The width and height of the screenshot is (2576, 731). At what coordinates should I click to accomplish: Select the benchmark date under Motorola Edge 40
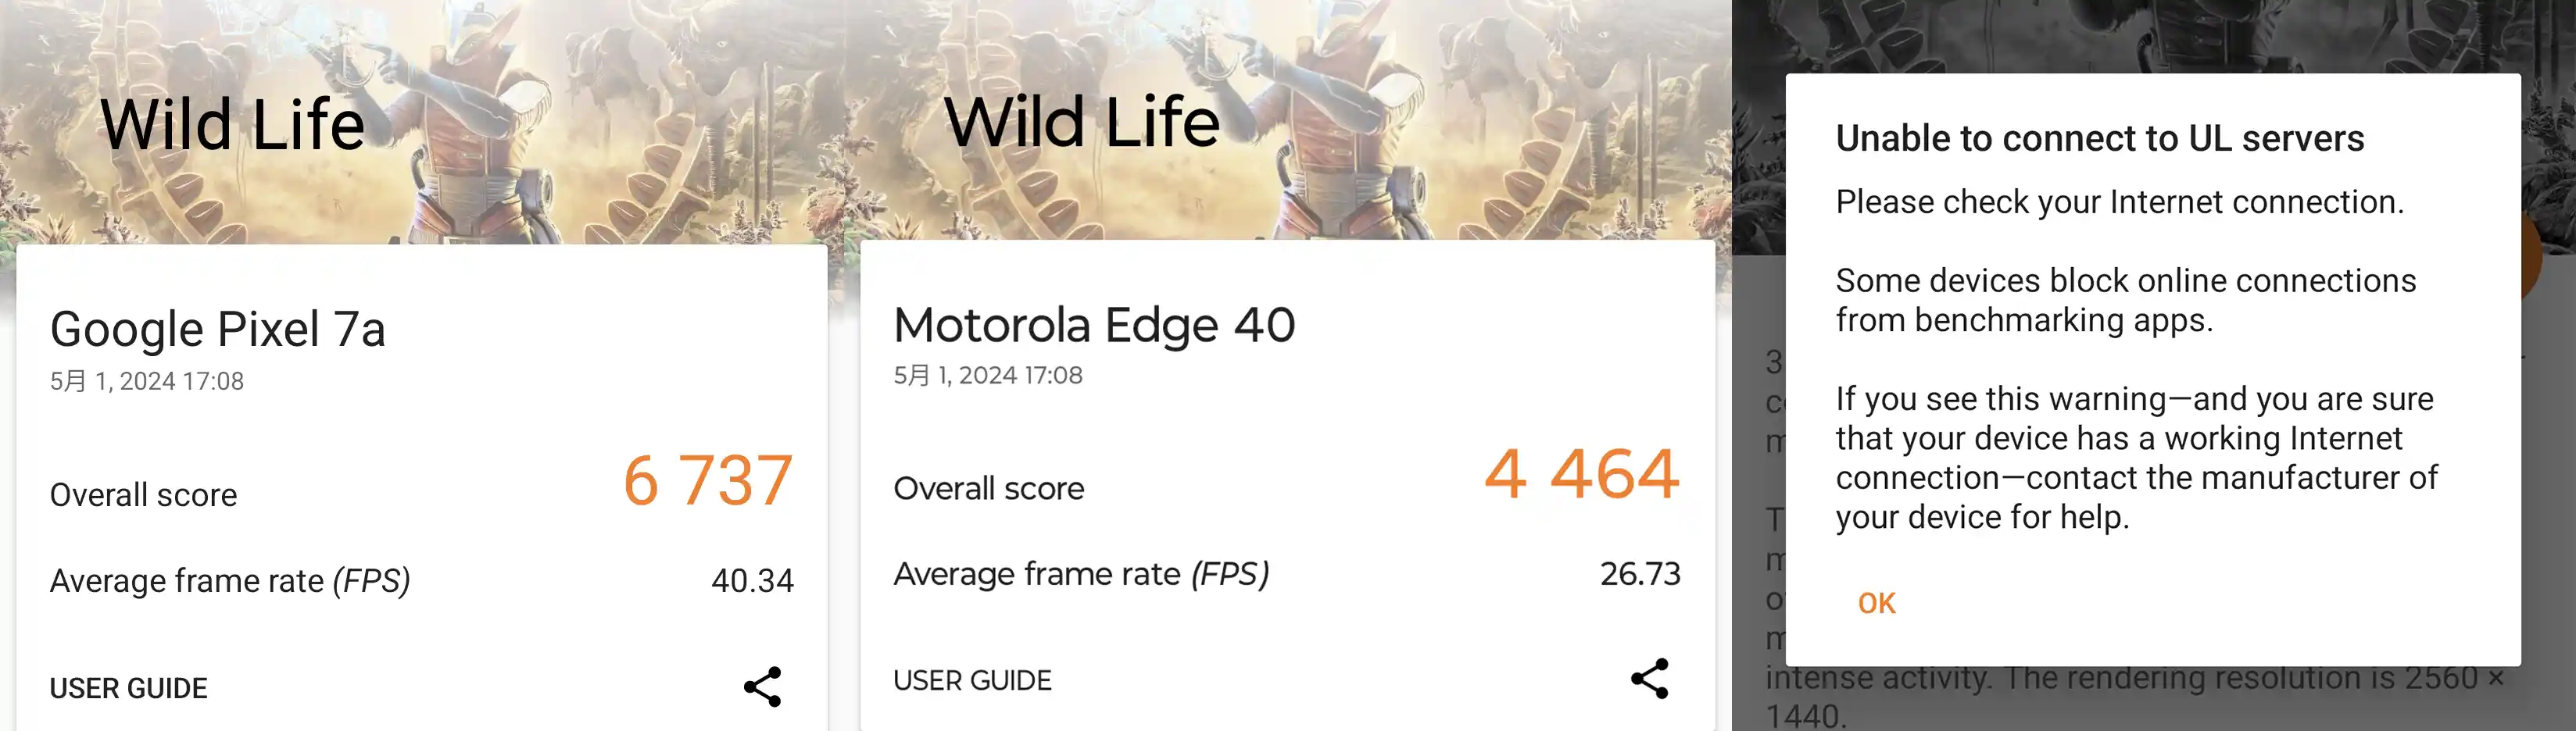tap(987, 375)
